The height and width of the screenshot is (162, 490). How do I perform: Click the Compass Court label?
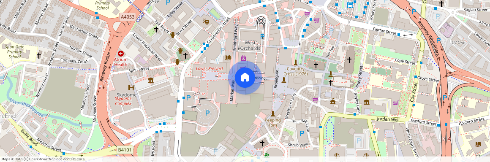[x=74, y=61]
